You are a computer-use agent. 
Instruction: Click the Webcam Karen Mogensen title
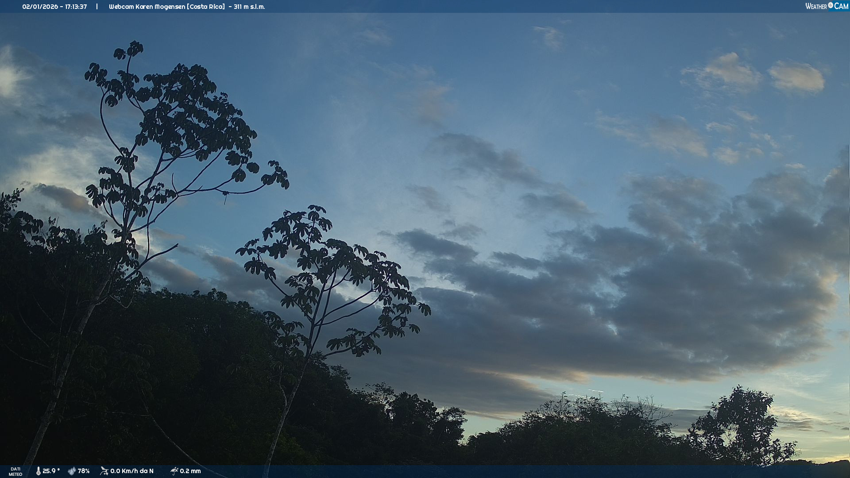tap(147, 7)
